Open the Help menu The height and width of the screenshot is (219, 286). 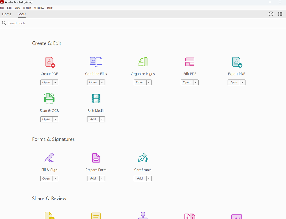(50, 8)
